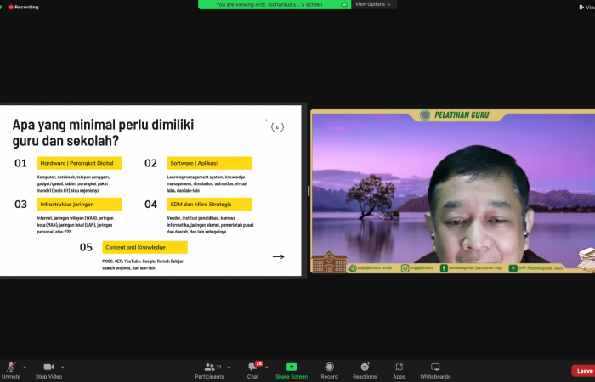Click the green Share Screen icon

(292, 367)
